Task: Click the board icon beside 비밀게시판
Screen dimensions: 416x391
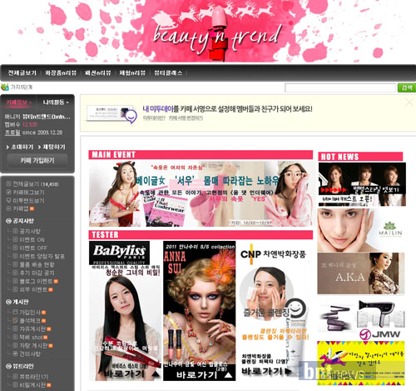Action: tap(15, 385)
